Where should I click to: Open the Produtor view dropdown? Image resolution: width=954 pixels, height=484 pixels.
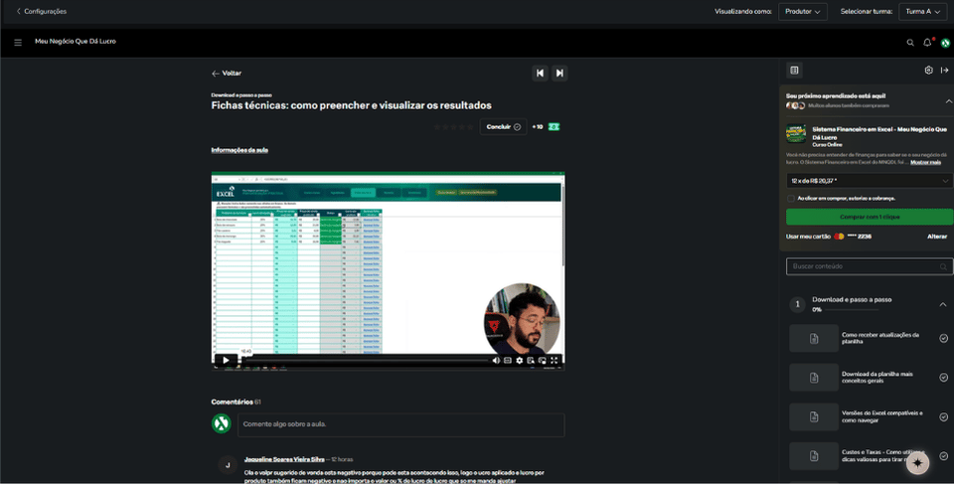(803, 12)
